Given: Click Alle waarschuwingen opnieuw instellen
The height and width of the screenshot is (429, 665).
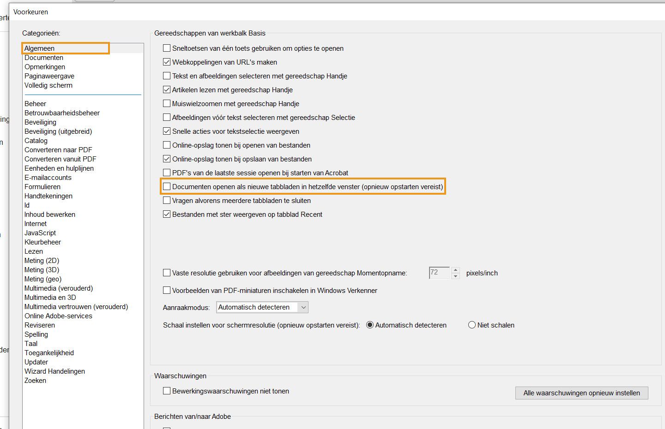Looking at the screenshot, I should [x=581, y=393].
